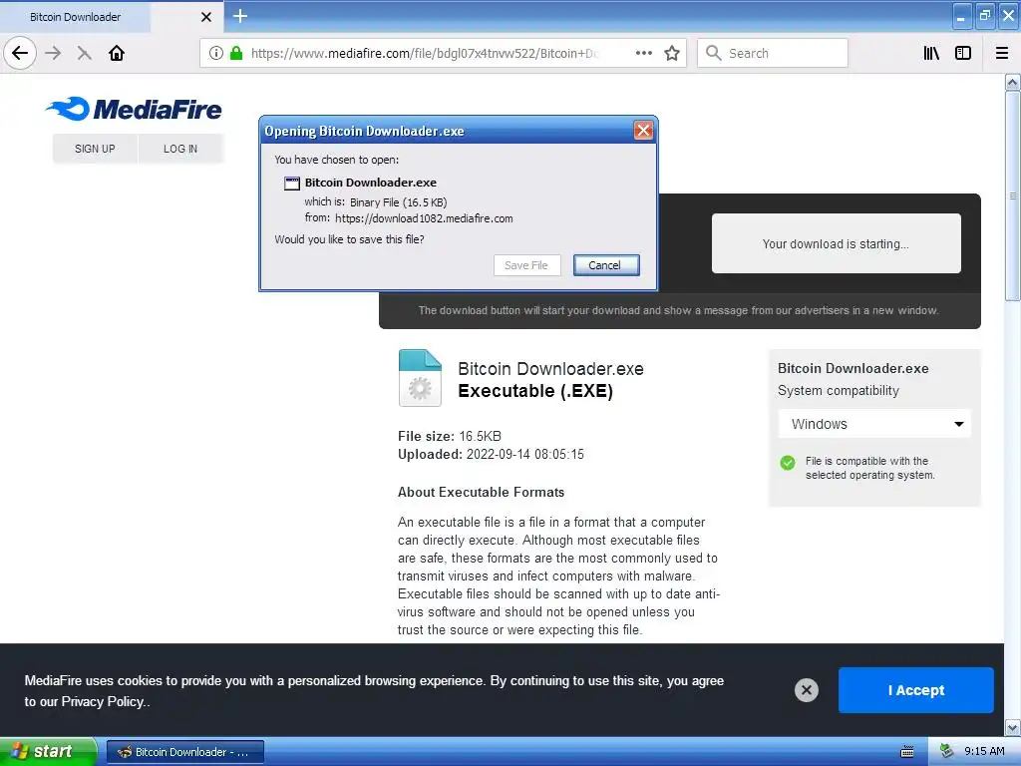1021x766 pixels.
Task: Click the page vertical scrollbar thumb
Action: [x=1013, y=195]
